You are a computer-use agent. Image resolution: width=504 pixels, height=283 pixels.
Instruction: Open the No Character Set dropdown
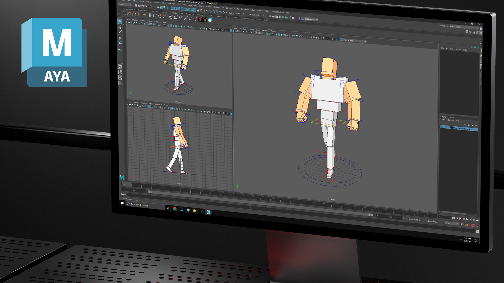point(415,220)
